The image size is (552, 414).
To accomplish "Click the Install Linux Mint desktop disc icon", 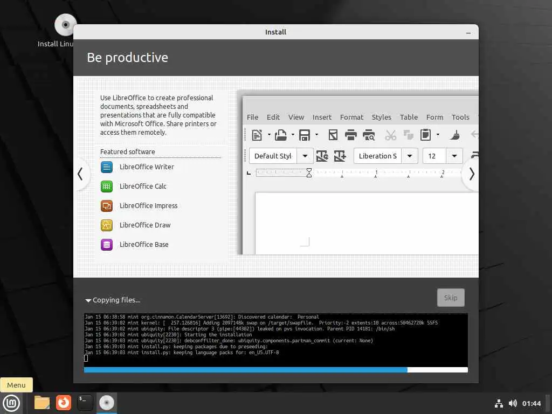I will pyautogui.click(x=65, y=25).
